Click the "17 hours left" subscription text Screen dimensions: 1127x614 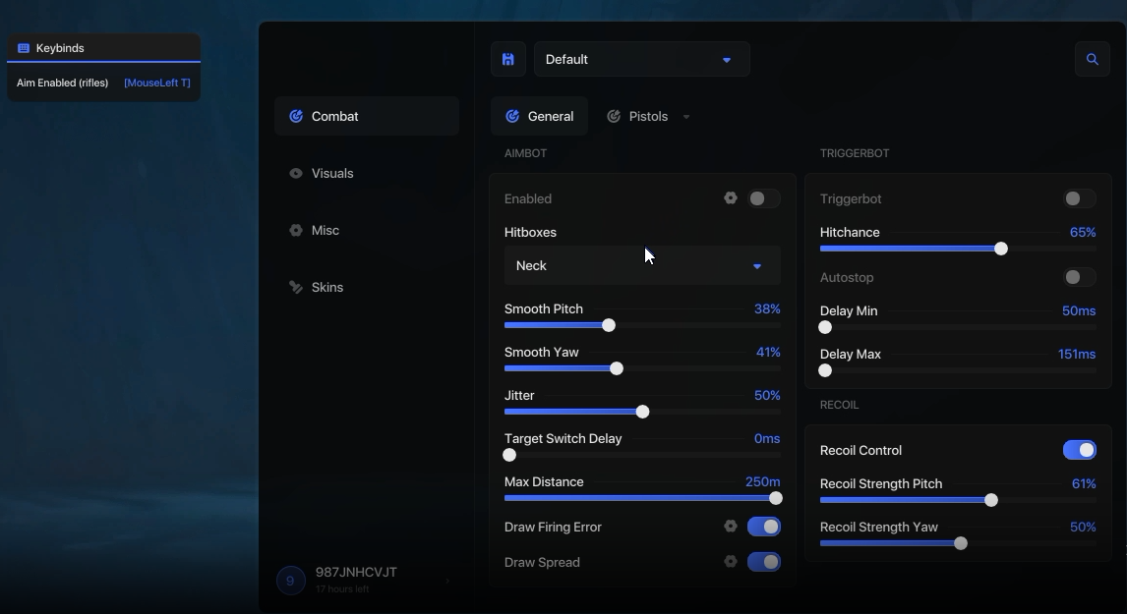[x=342, y=588]
